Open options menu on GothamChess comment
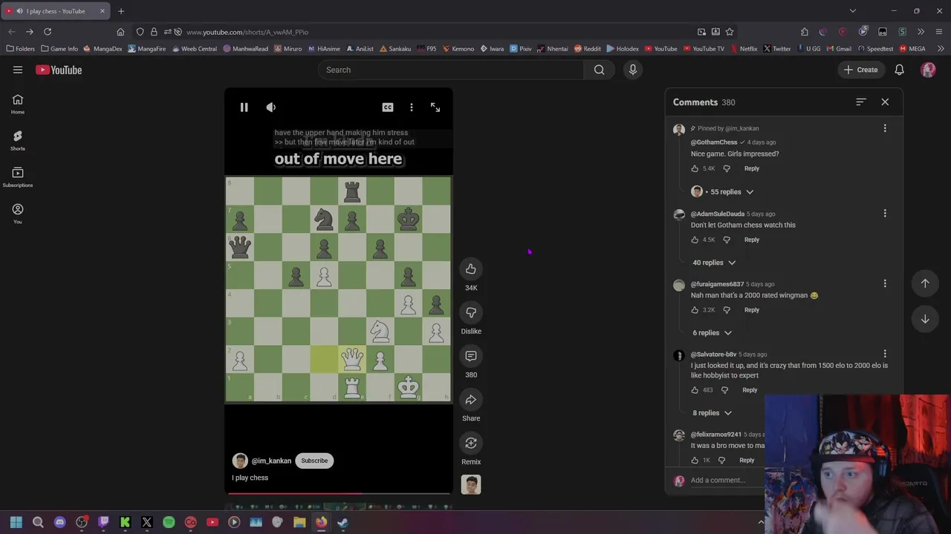951x534 pixels. click(x=885, y=128)
